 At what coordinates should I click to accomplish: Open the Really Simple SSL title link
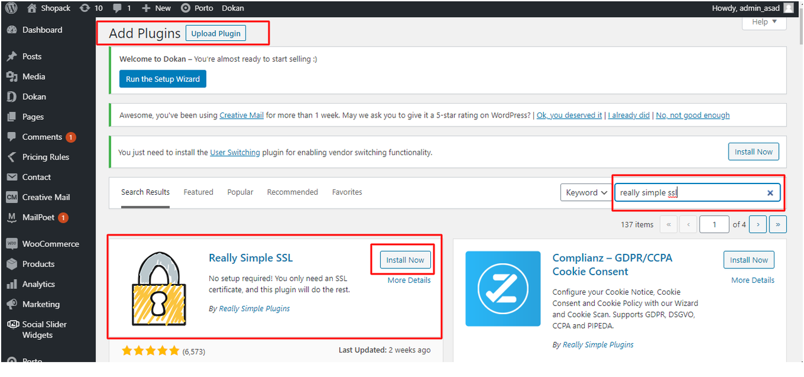[251, 258]
